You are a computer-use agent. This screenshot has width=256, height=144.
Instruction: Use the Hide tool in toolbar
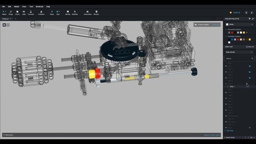[x=24, y=12]
